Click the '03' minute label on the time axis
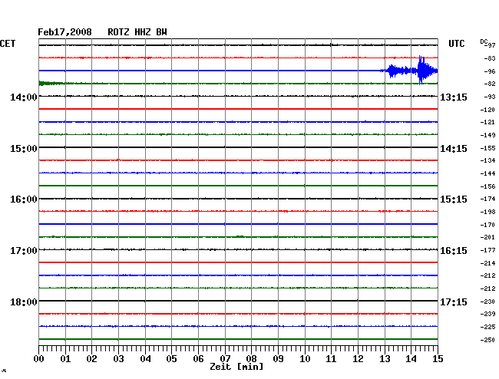This screenshot has width=499, height=379. pos(118,358)
